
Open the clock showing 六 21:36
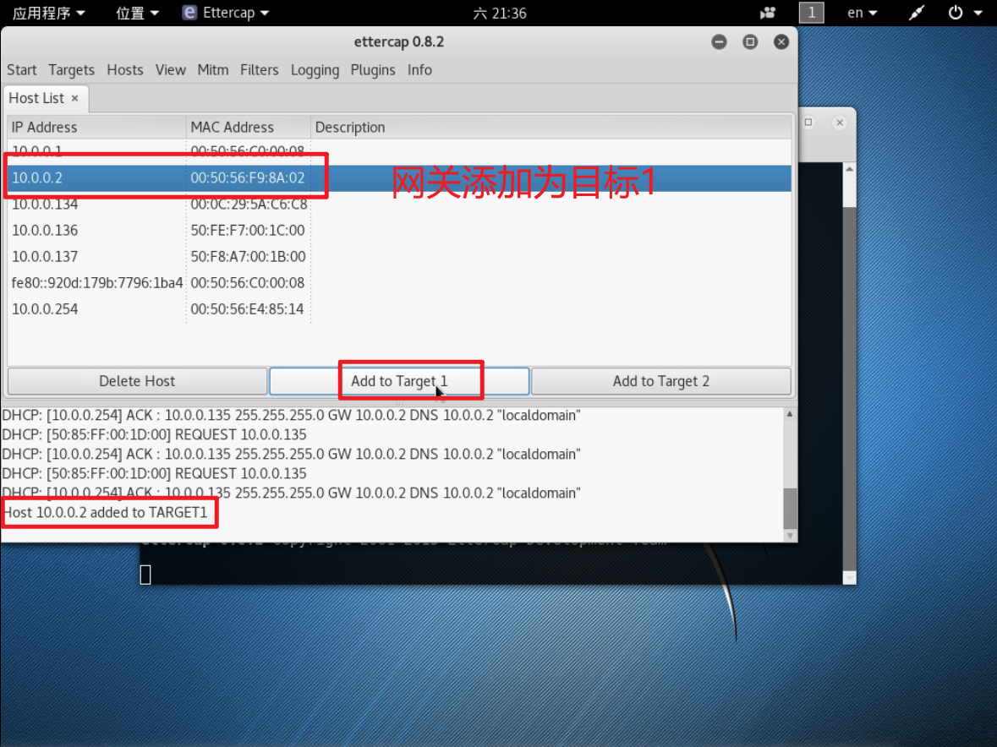500,13
